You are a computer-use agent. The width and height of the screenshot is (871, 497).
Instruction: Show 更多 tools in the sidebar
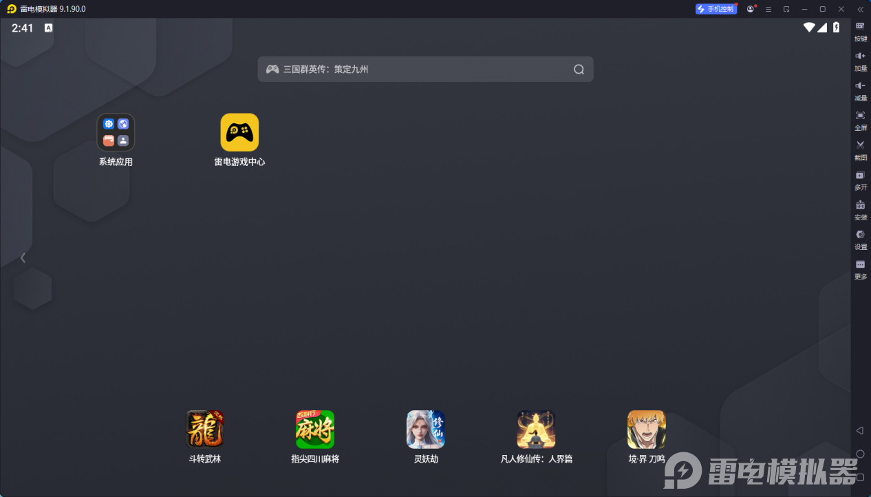(860, 268)
